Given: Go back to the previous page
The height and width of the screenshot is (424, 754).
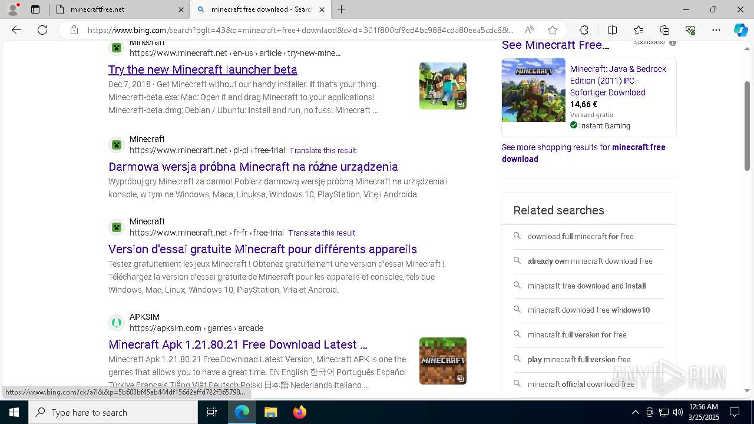Looking at the screenshot, I should click(16, 30).
